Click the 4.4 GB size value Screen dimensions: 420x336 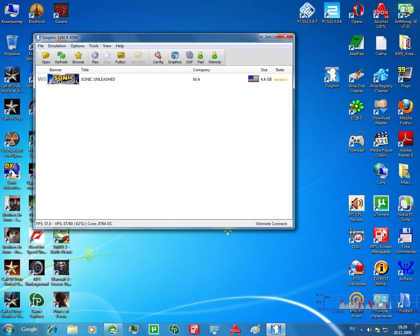(266, 79)
